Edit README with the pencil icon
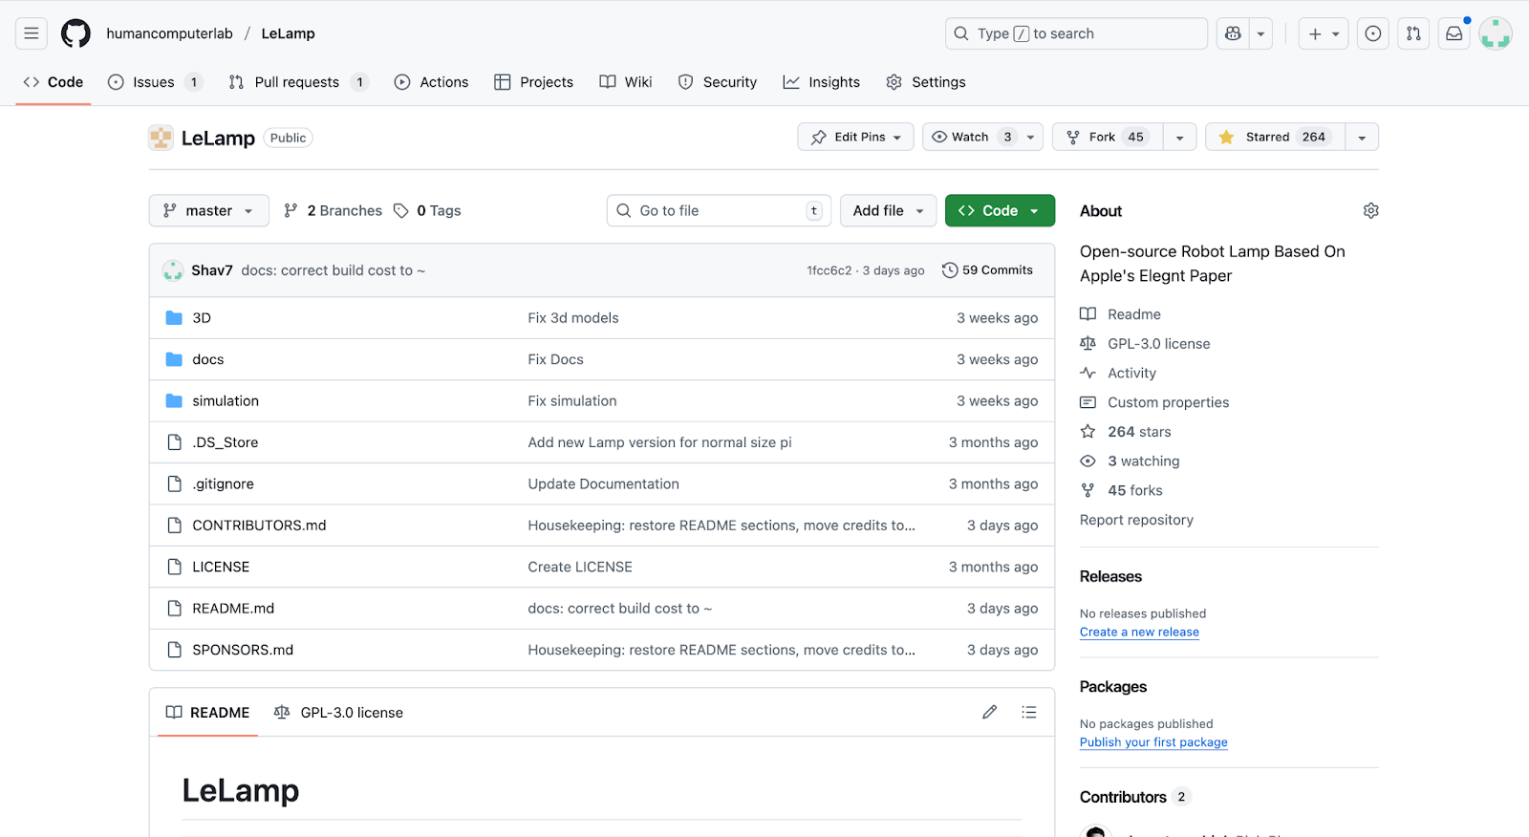This screenshot has height=837, width=1529. tap(989, 712)
